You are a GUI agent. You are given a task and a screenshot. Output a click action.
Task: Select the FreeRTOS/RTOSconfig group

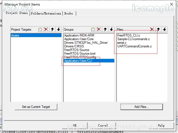pyautogui.click(x=89, y=57)
